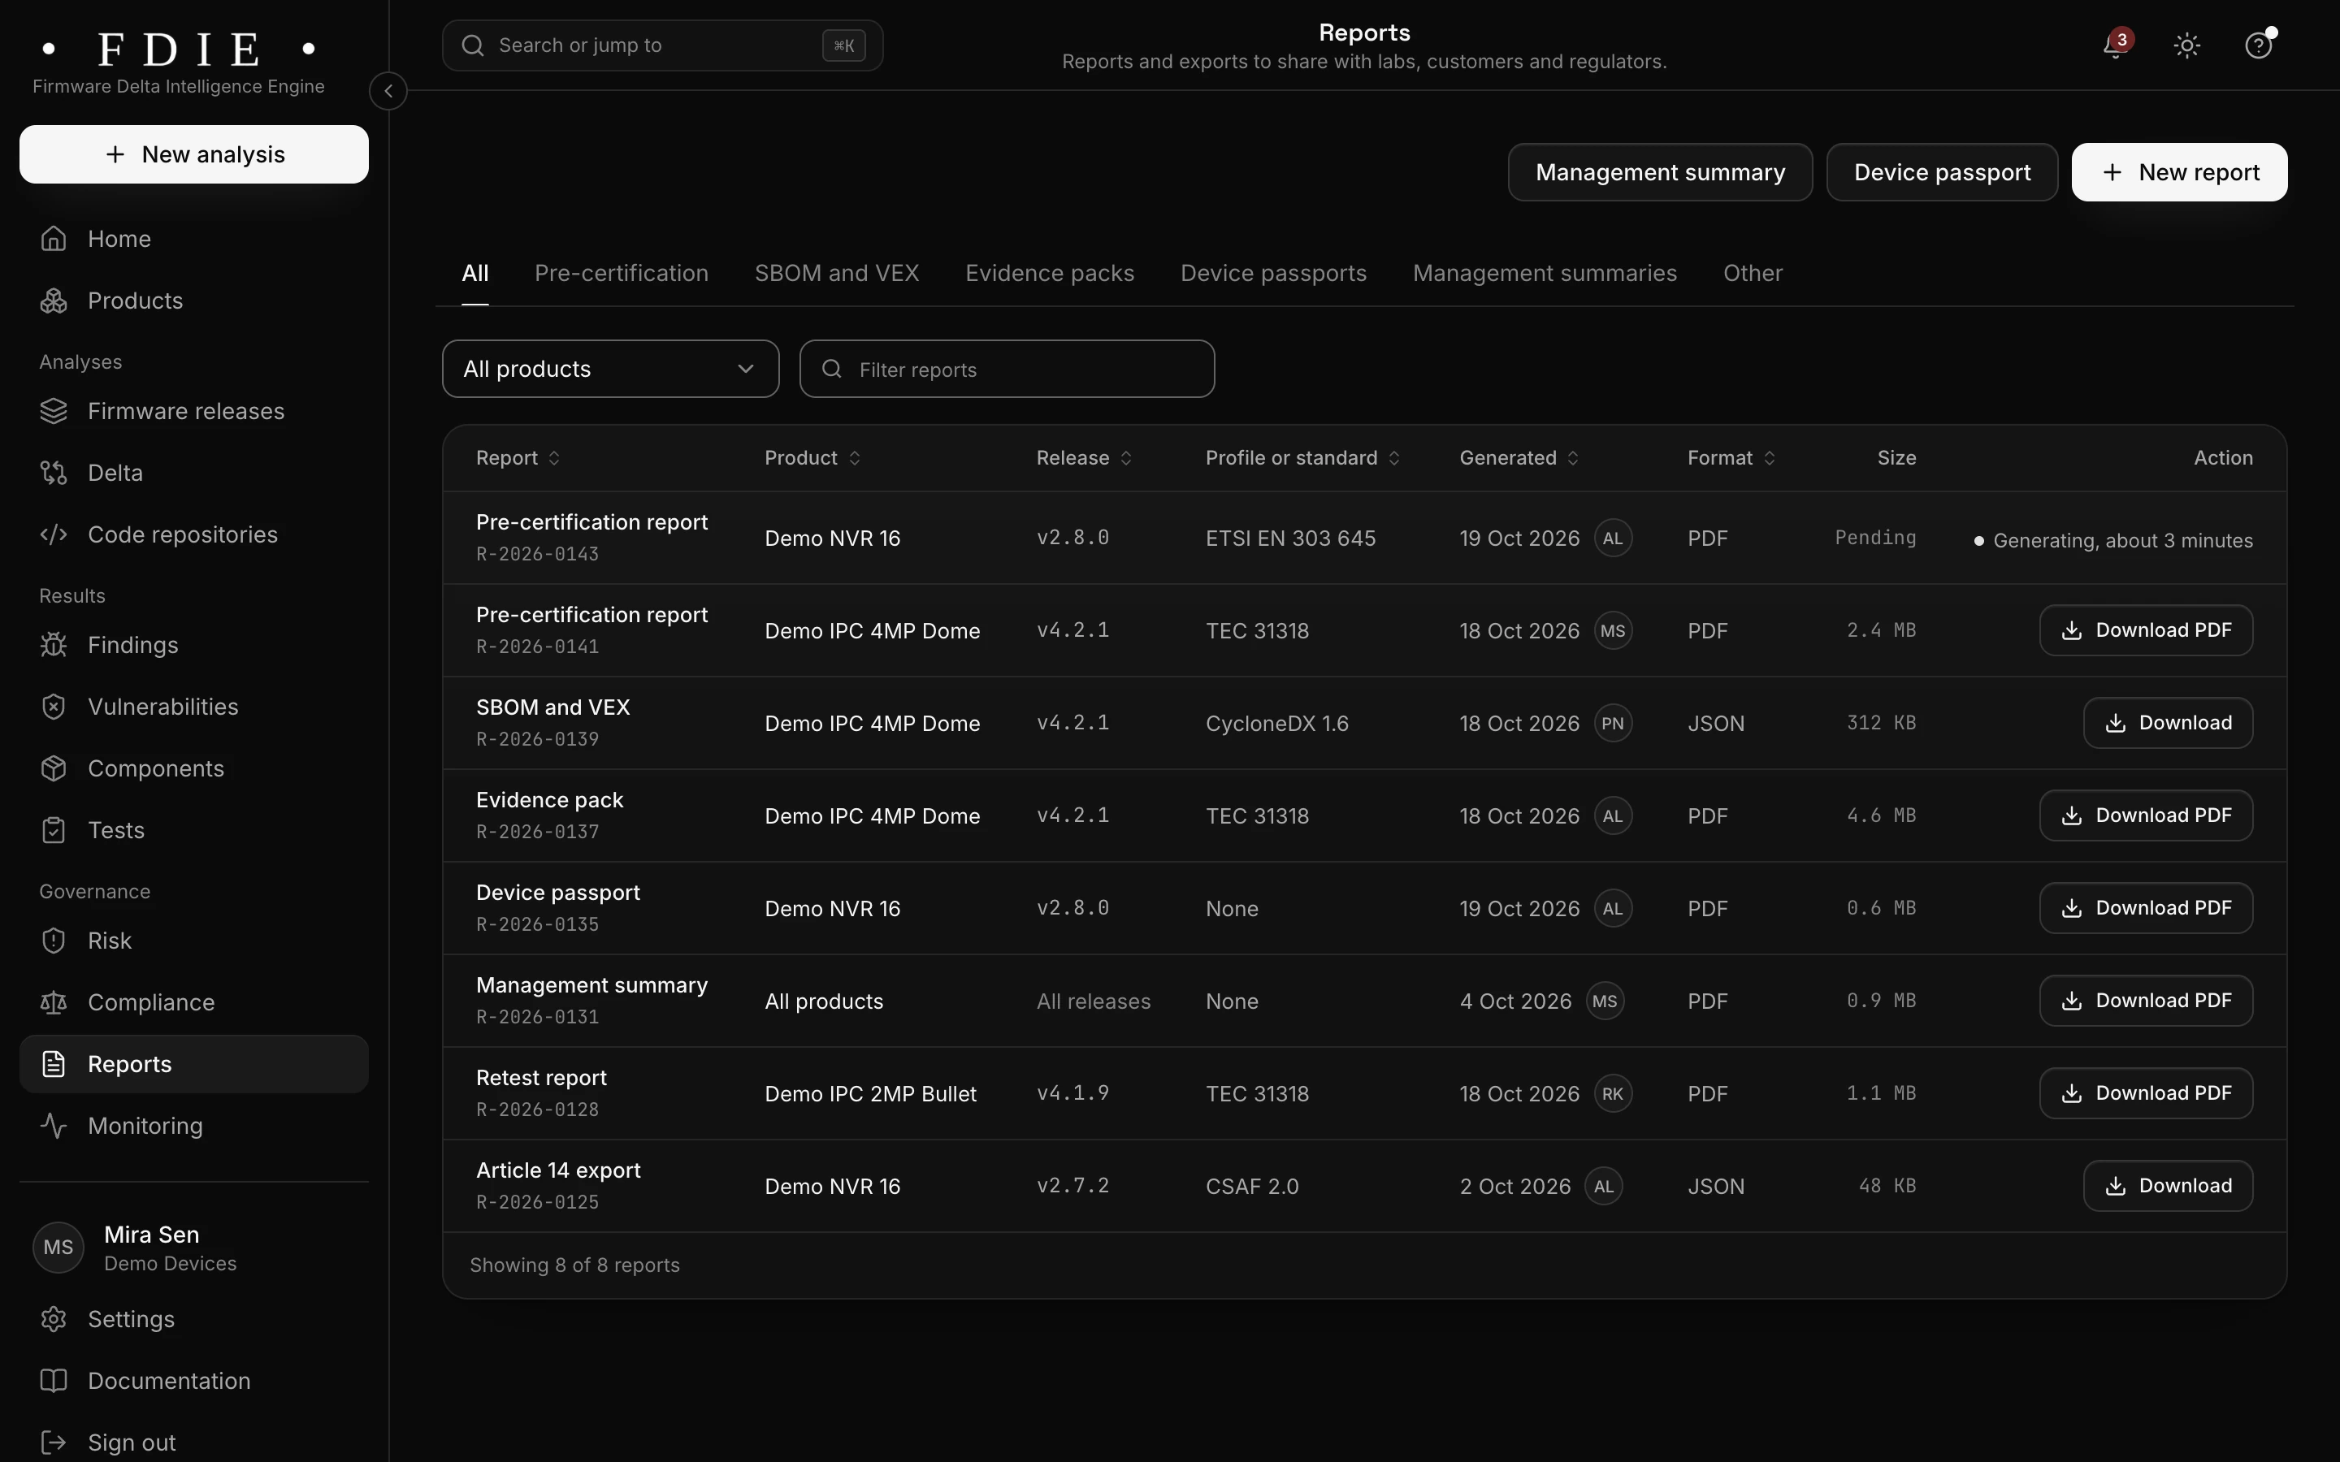Sort by Profile or standard column

[1302, 458]
